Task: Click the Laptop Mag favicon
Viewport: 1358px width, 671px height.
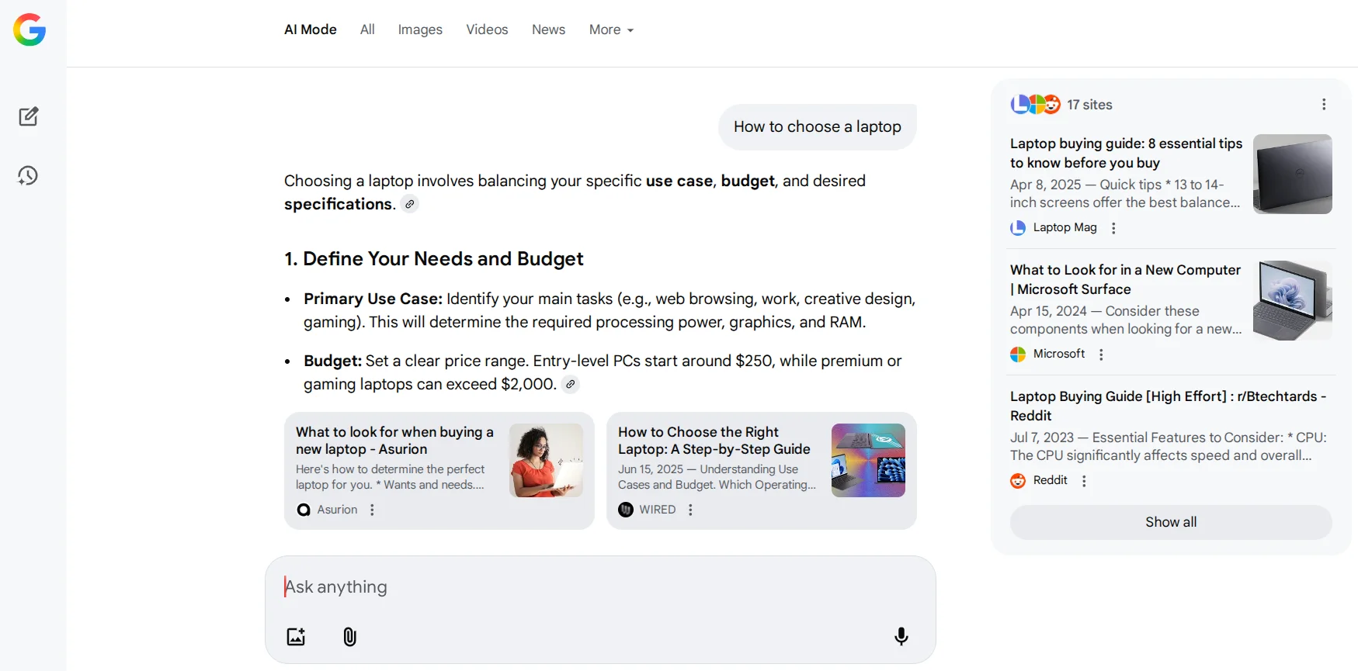Action: 1018,228
